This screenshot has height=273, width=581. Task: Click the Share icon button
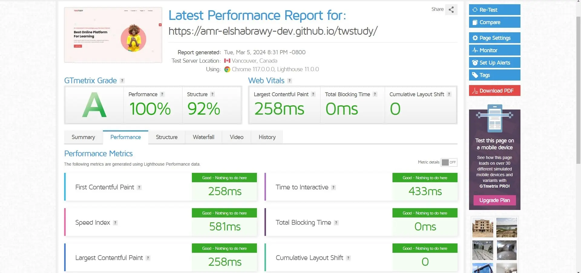tap(451, 10)
